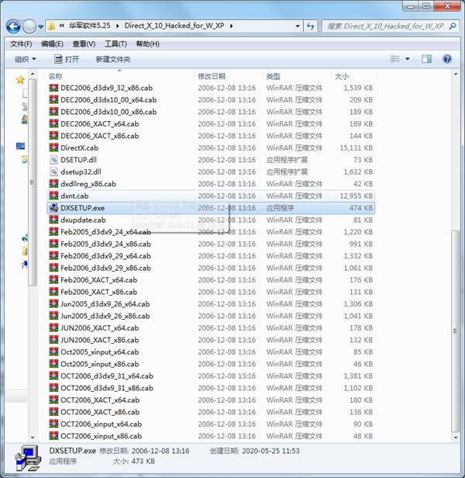Click the Forward navigation arrow button
This screenshot has height=478, width=465.
(x=29, y=26)
